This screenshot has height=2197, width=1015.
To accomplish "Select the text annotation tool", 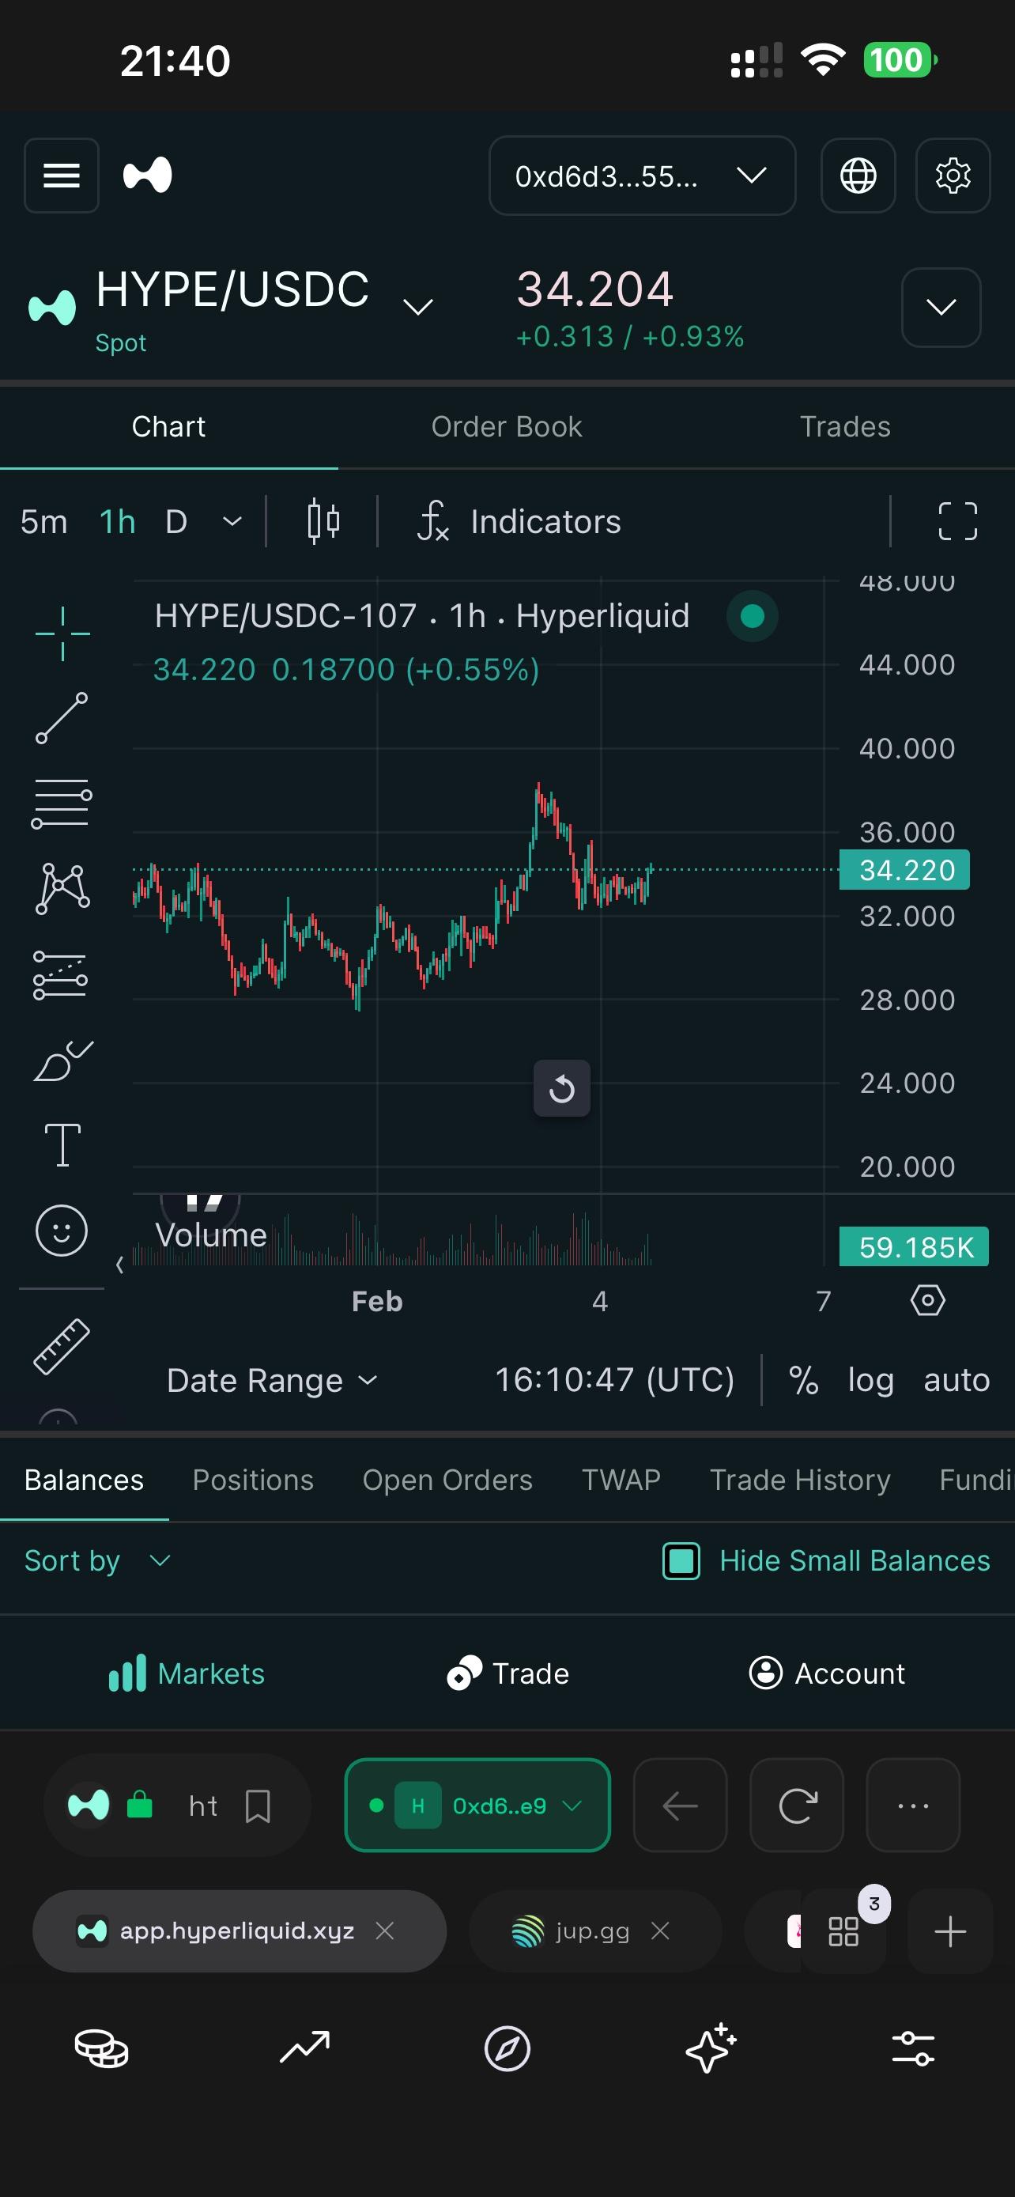I will pos(62,1144).
